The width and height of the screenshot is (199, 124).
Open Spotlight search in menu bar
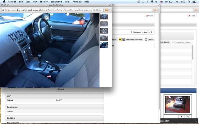[x=189, y=2]
